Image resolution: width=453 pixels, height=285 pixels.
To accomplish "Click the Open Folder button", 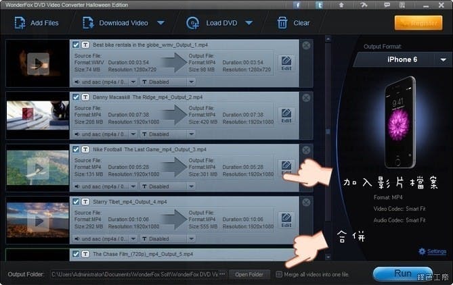I will 249,274.
